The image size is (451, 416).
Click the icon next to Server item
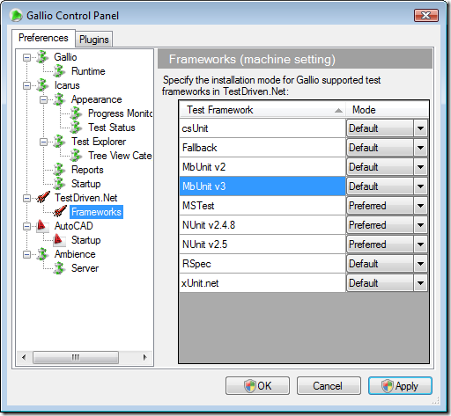[x=60, y=268]
